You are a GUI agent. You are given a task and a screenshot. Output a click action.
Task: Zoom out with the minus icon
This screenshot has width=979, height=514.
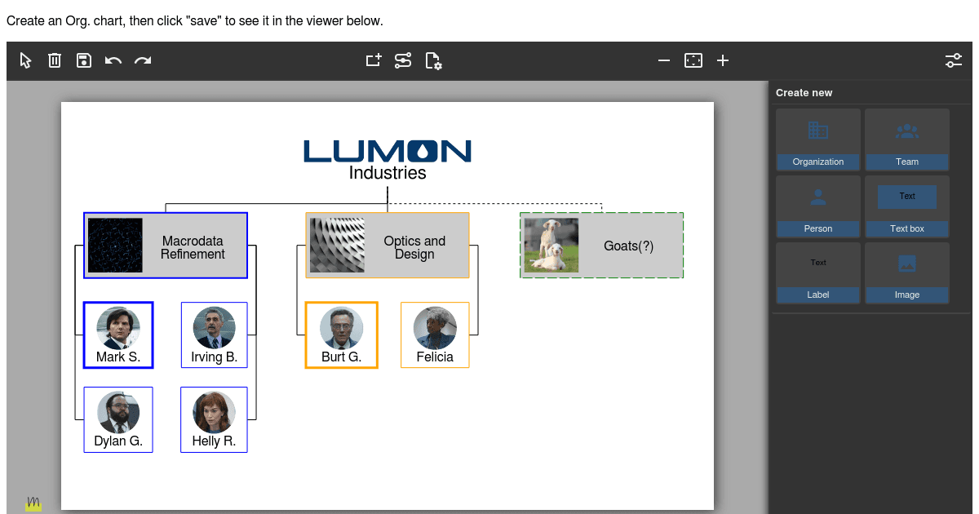pyautogui.click(x=663, y=60)
